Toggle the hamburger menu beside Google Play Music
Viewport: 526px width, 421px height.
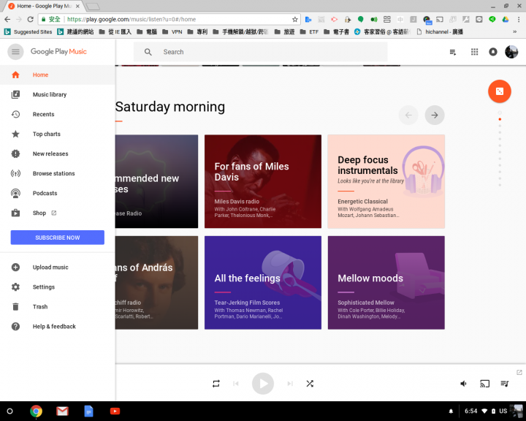click(x=15, y=52)
